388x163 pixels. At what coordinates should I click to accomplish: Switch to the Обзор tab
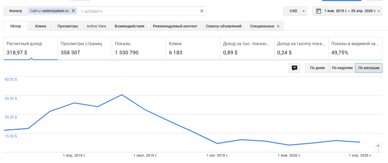click(16, 26)
